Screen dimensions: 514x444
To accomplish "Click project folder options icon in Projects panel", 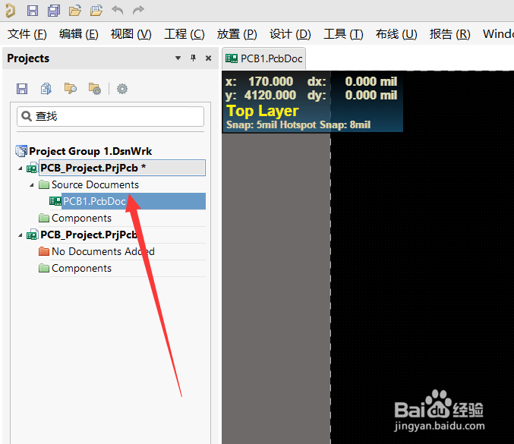I will pos(95,89).
